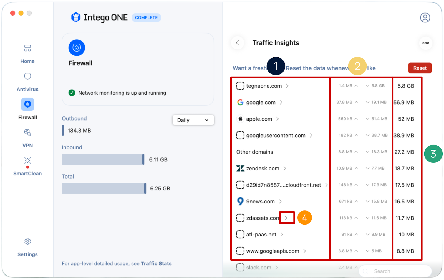Expand www.googleapis.com details chevron
Image resolution: width=444 pixels, height=280 pixels.
coord(305,251)
